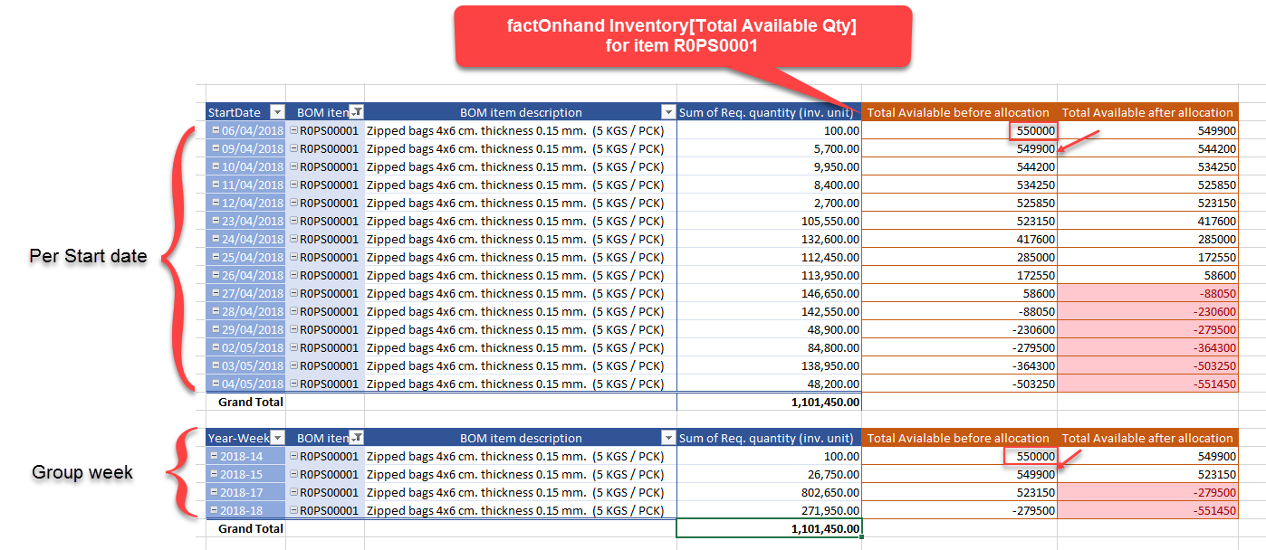1266x550 pixels.
Task: Collapse the 06/04/2018 date row
Action: [216, 130]
